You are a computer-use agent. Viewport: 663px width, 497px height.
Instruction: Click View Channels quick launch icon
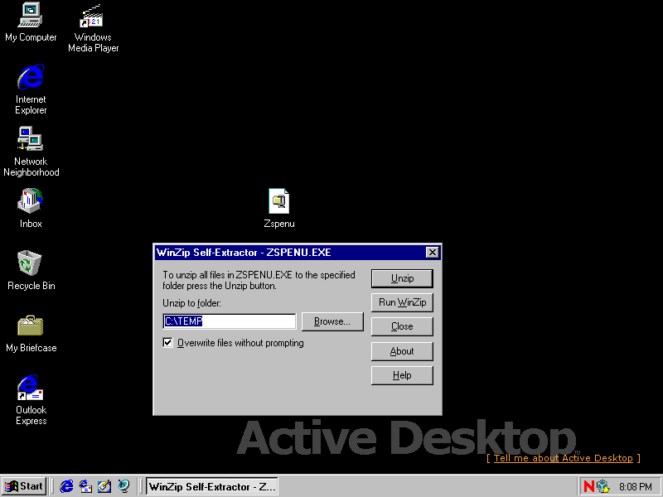[x=123, y=486]
